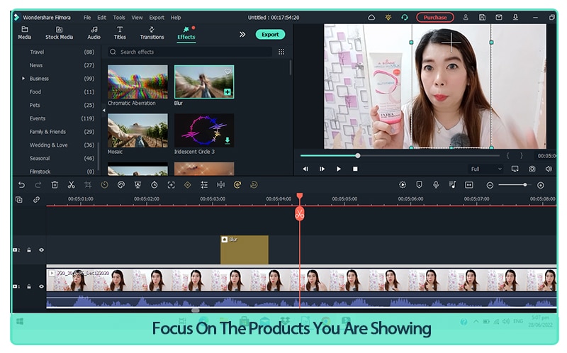Viewport: 567px width, 353px height.
Task: Select the Effects tab
Action: click(x=186, y=33)
